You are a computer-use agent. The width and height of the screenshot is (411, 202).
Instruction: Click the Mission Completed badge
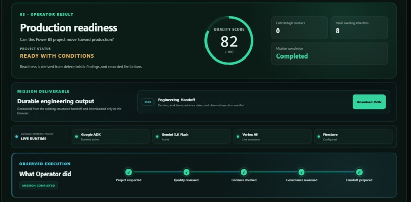(39, 186)
